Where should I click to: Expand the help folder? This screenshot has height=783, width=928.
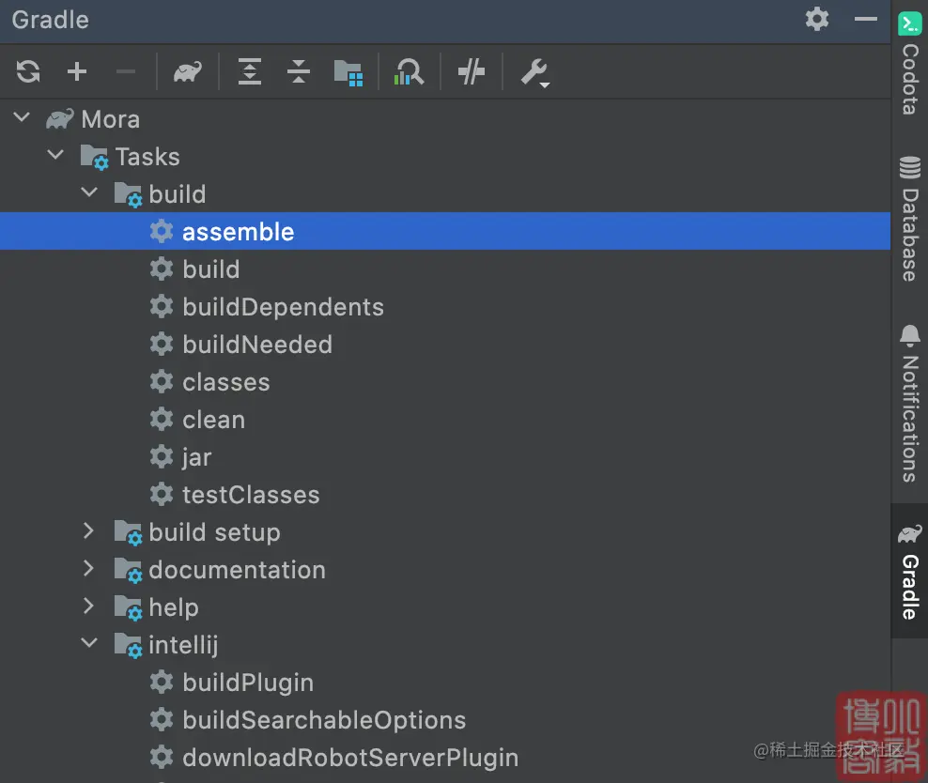(89, 606)
